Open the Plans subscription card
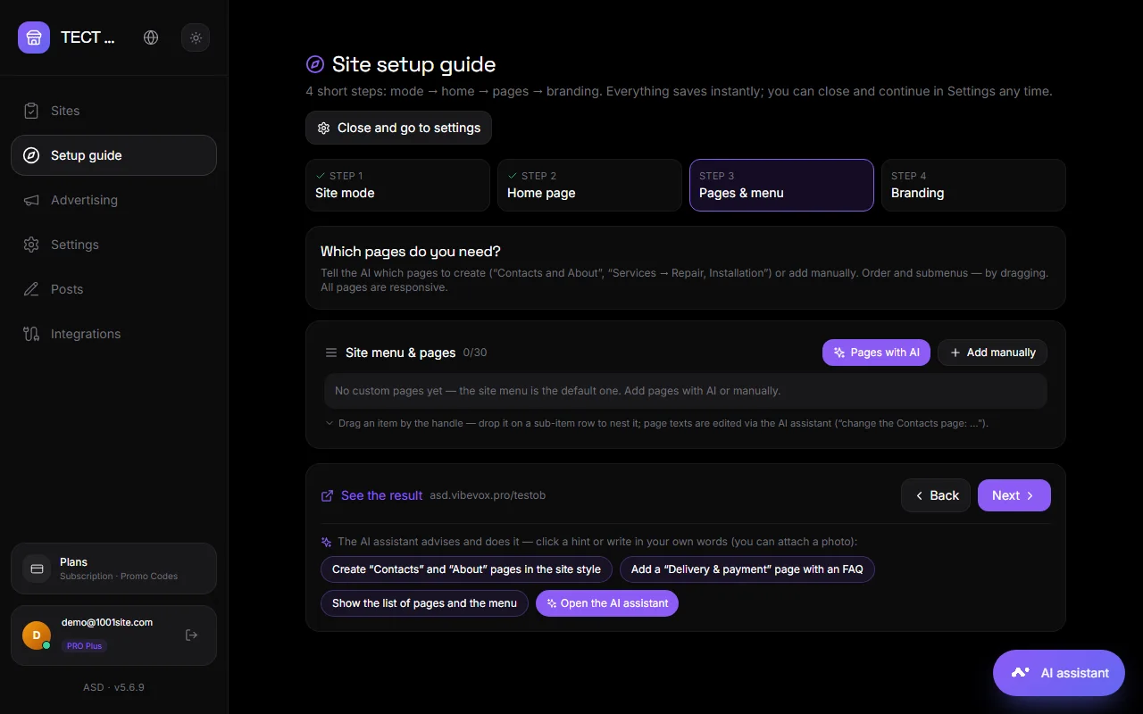The height and width of the screenshot is (714, 1143). tap(113, 569)
